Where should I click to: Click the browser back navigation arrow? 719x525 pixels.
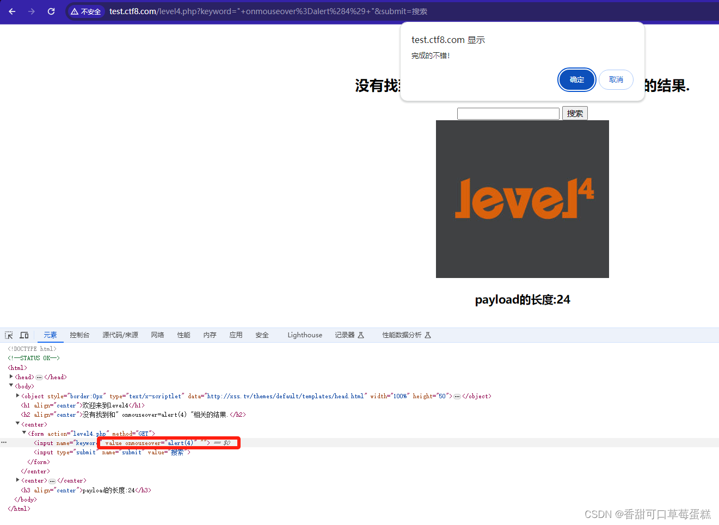tap(11, 11)
